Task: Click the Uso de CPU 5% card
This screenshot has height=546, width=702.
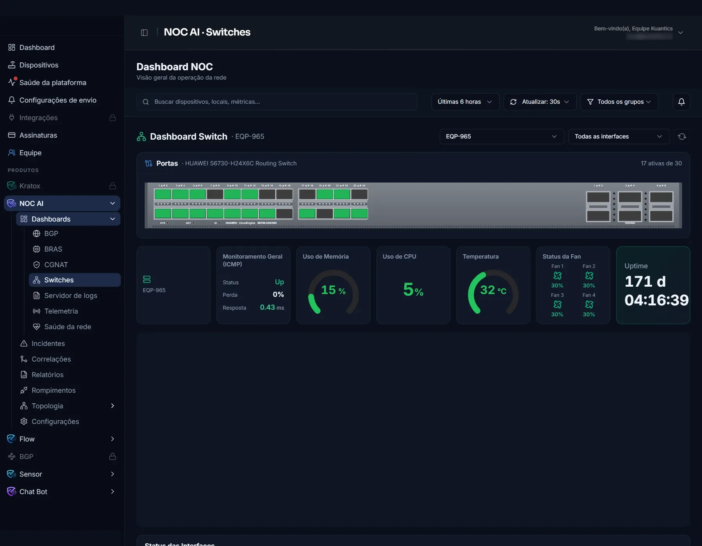Action: tap(413, 285)
